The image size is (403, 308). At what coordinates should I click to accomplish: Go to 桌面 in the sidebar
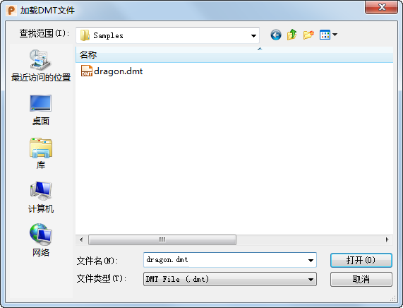tap(41, 110)
